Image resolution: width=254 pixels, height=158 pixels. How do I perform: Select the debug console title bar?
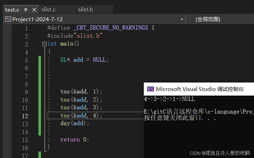click(199, 89)
